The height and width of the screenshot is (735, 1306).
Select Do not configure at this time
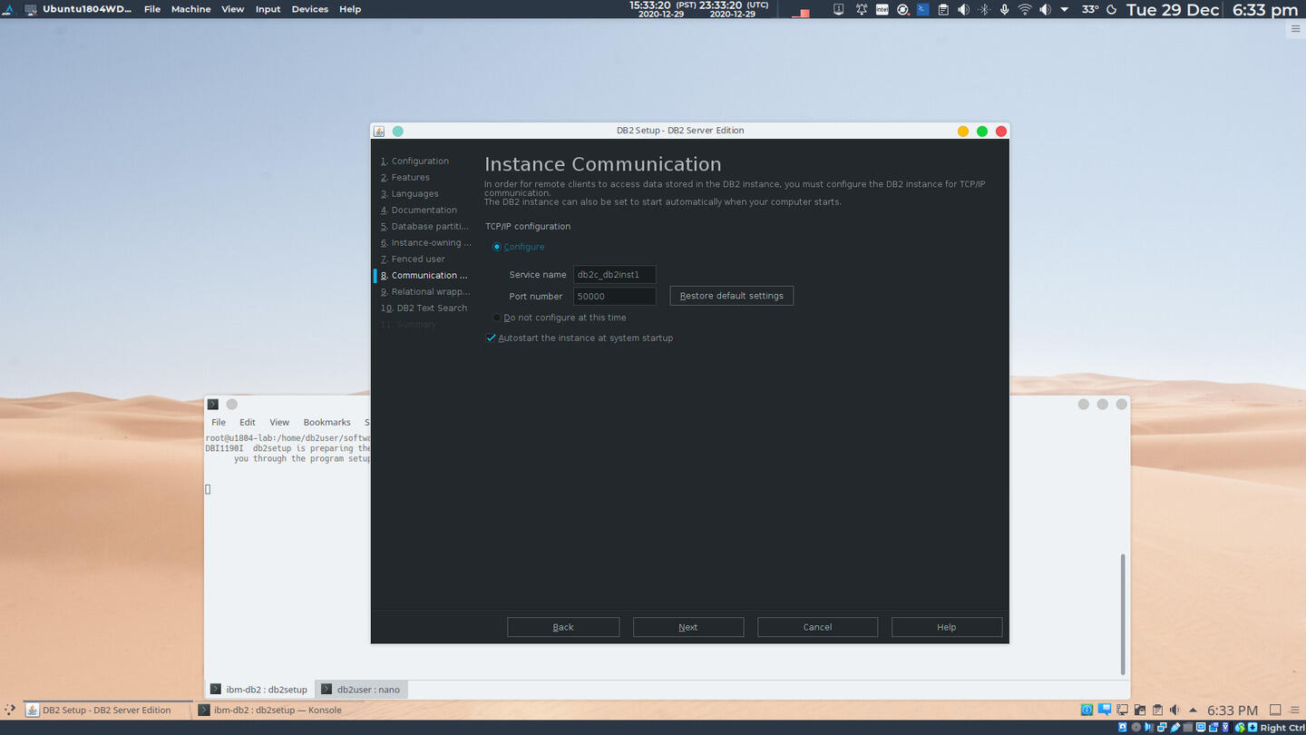tap(497, 318)
